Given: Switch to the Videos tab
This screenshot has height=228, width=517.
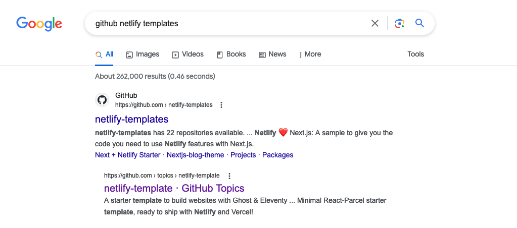Looking at the screenshot, I should [x=187, y=54].
